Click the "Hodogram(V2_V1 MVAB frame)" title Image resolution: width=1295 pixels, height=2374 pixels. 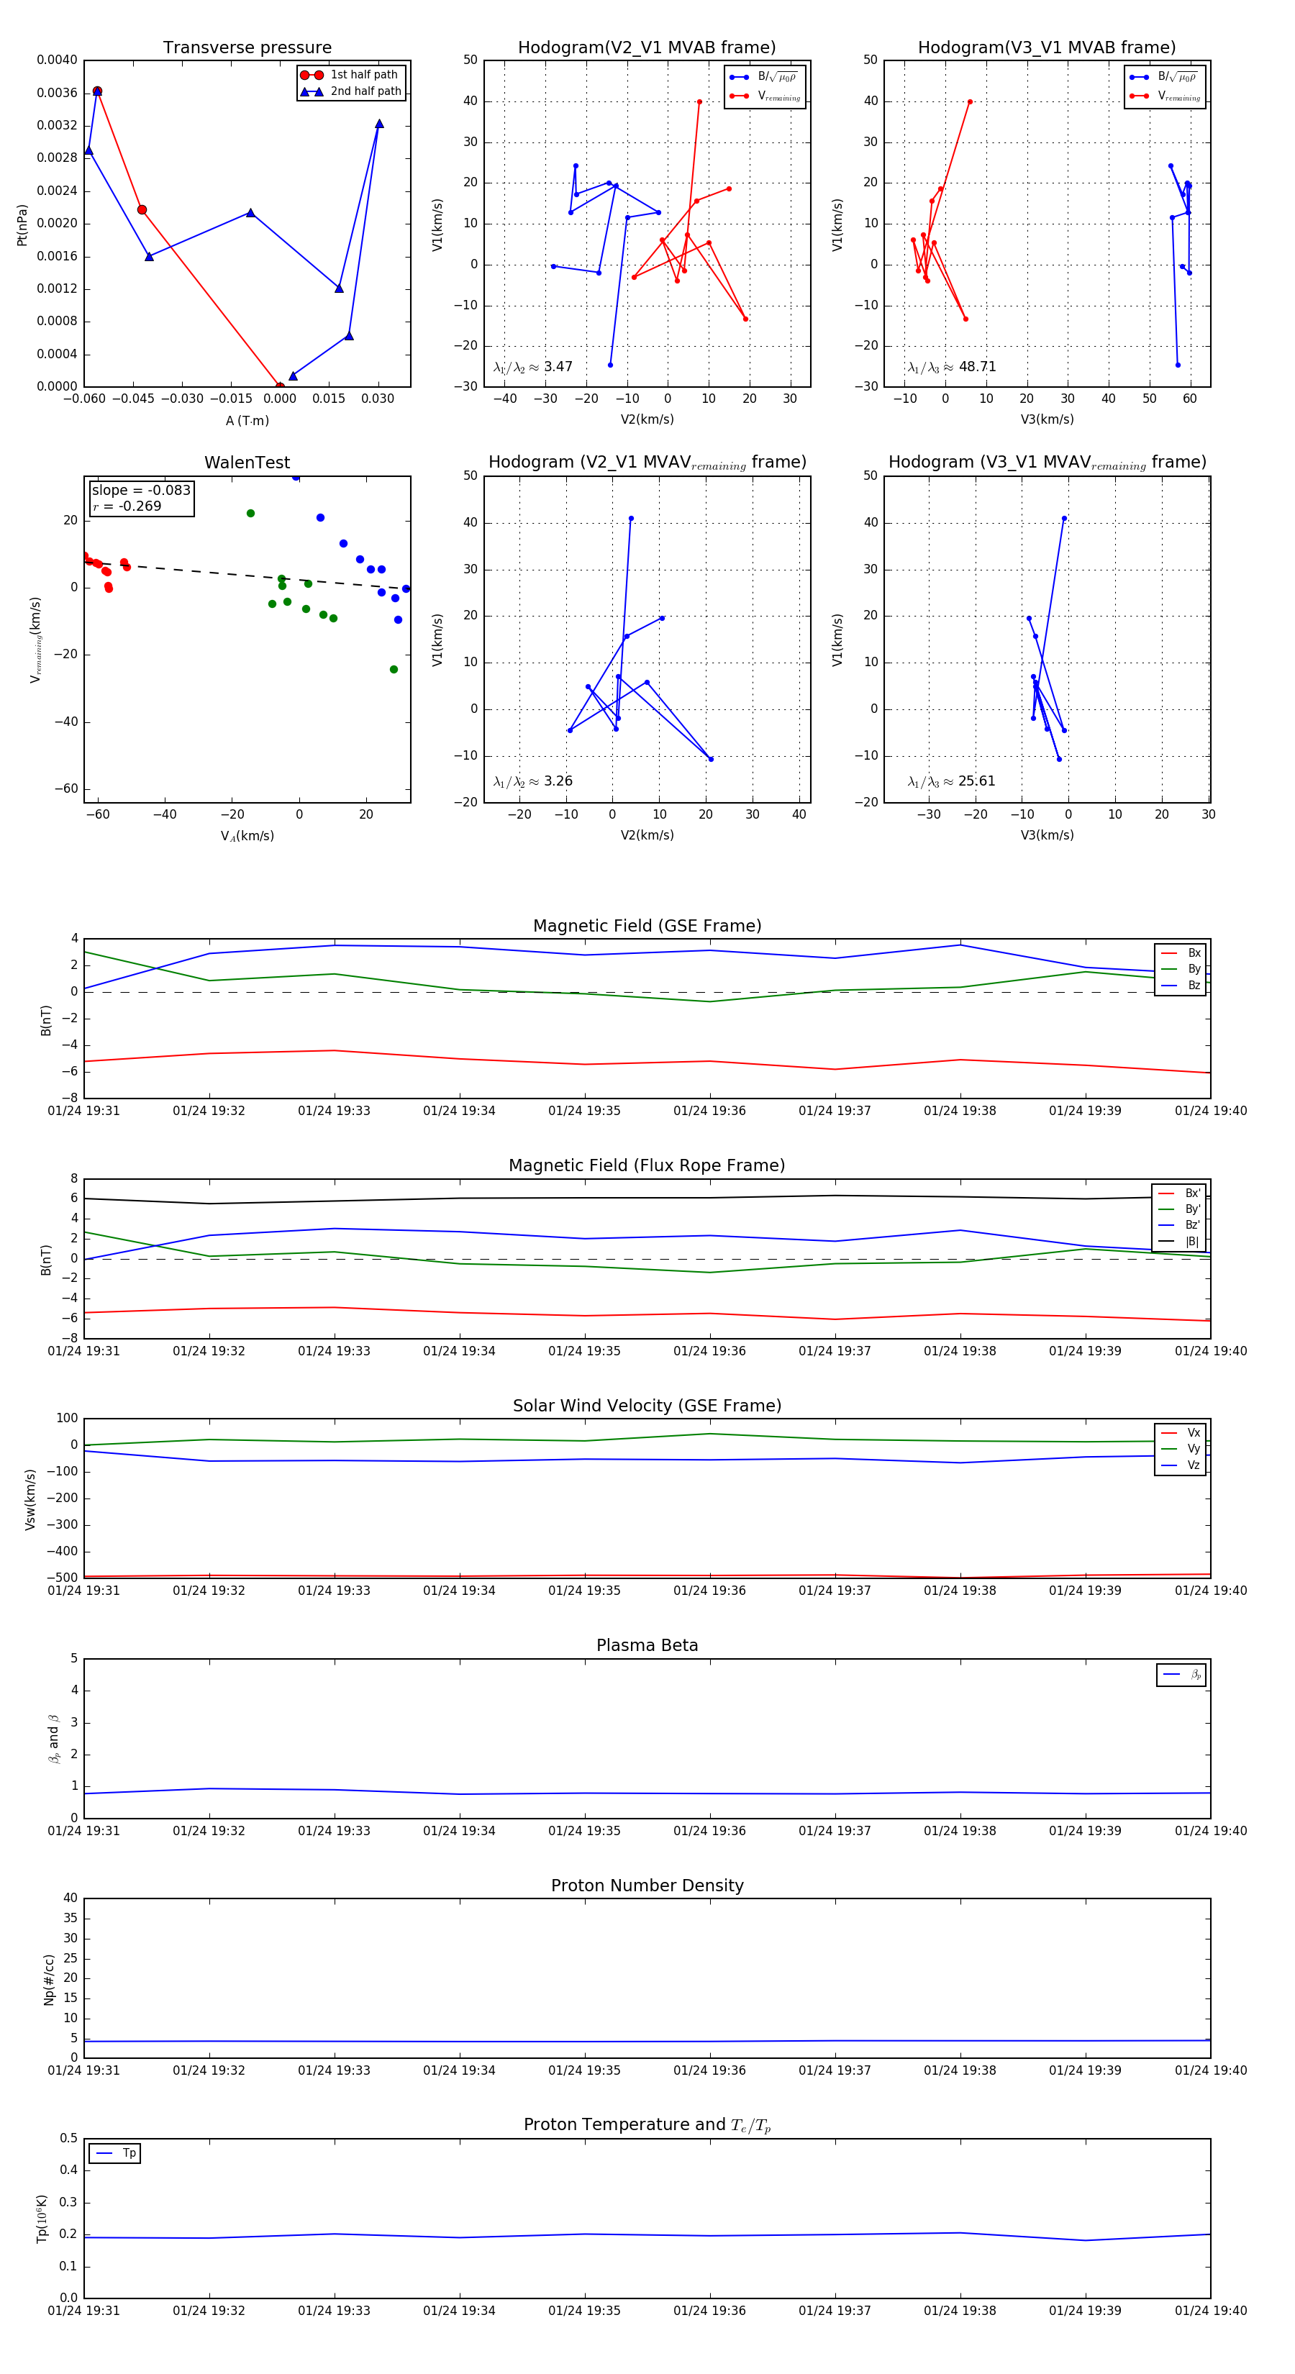647,48
